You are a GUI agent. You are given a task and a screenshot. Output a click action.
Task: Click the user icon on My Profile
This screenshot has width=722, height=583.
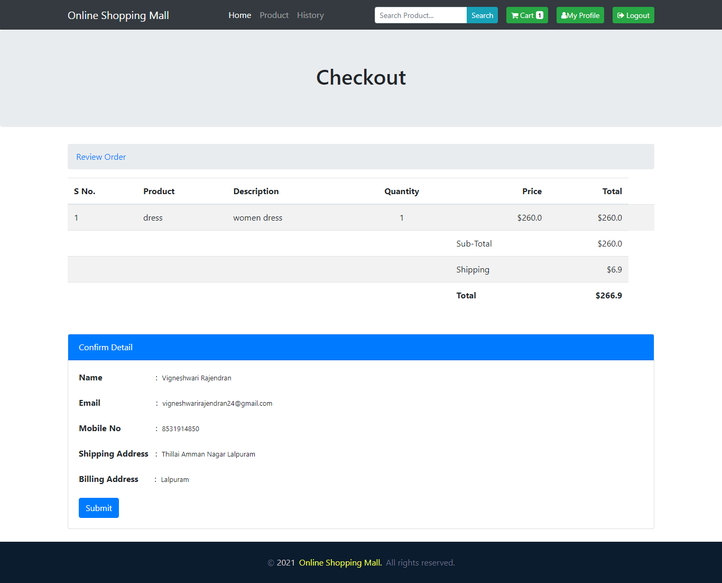(564, 15)
